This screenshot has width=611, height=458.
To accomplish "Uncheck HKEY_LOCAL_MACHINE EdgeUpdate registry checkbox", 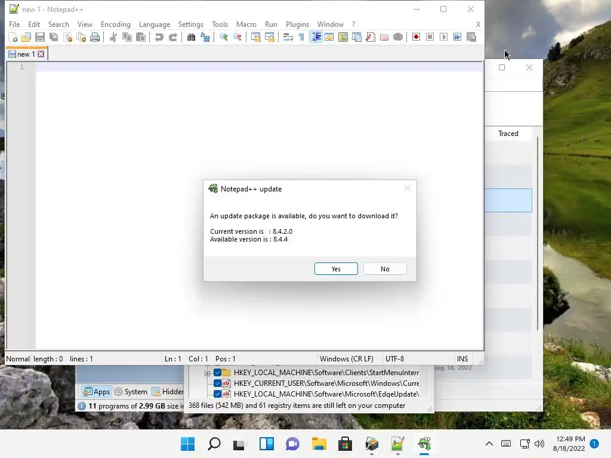I will 217,394.
